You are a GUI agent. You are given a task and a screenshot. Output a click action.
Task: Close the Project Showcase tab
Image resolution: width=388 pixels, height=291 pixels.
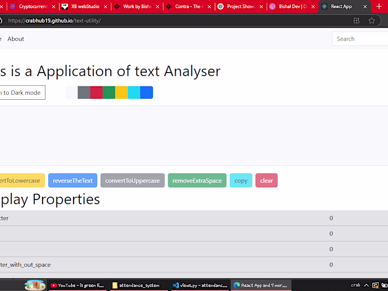[261, 7]
